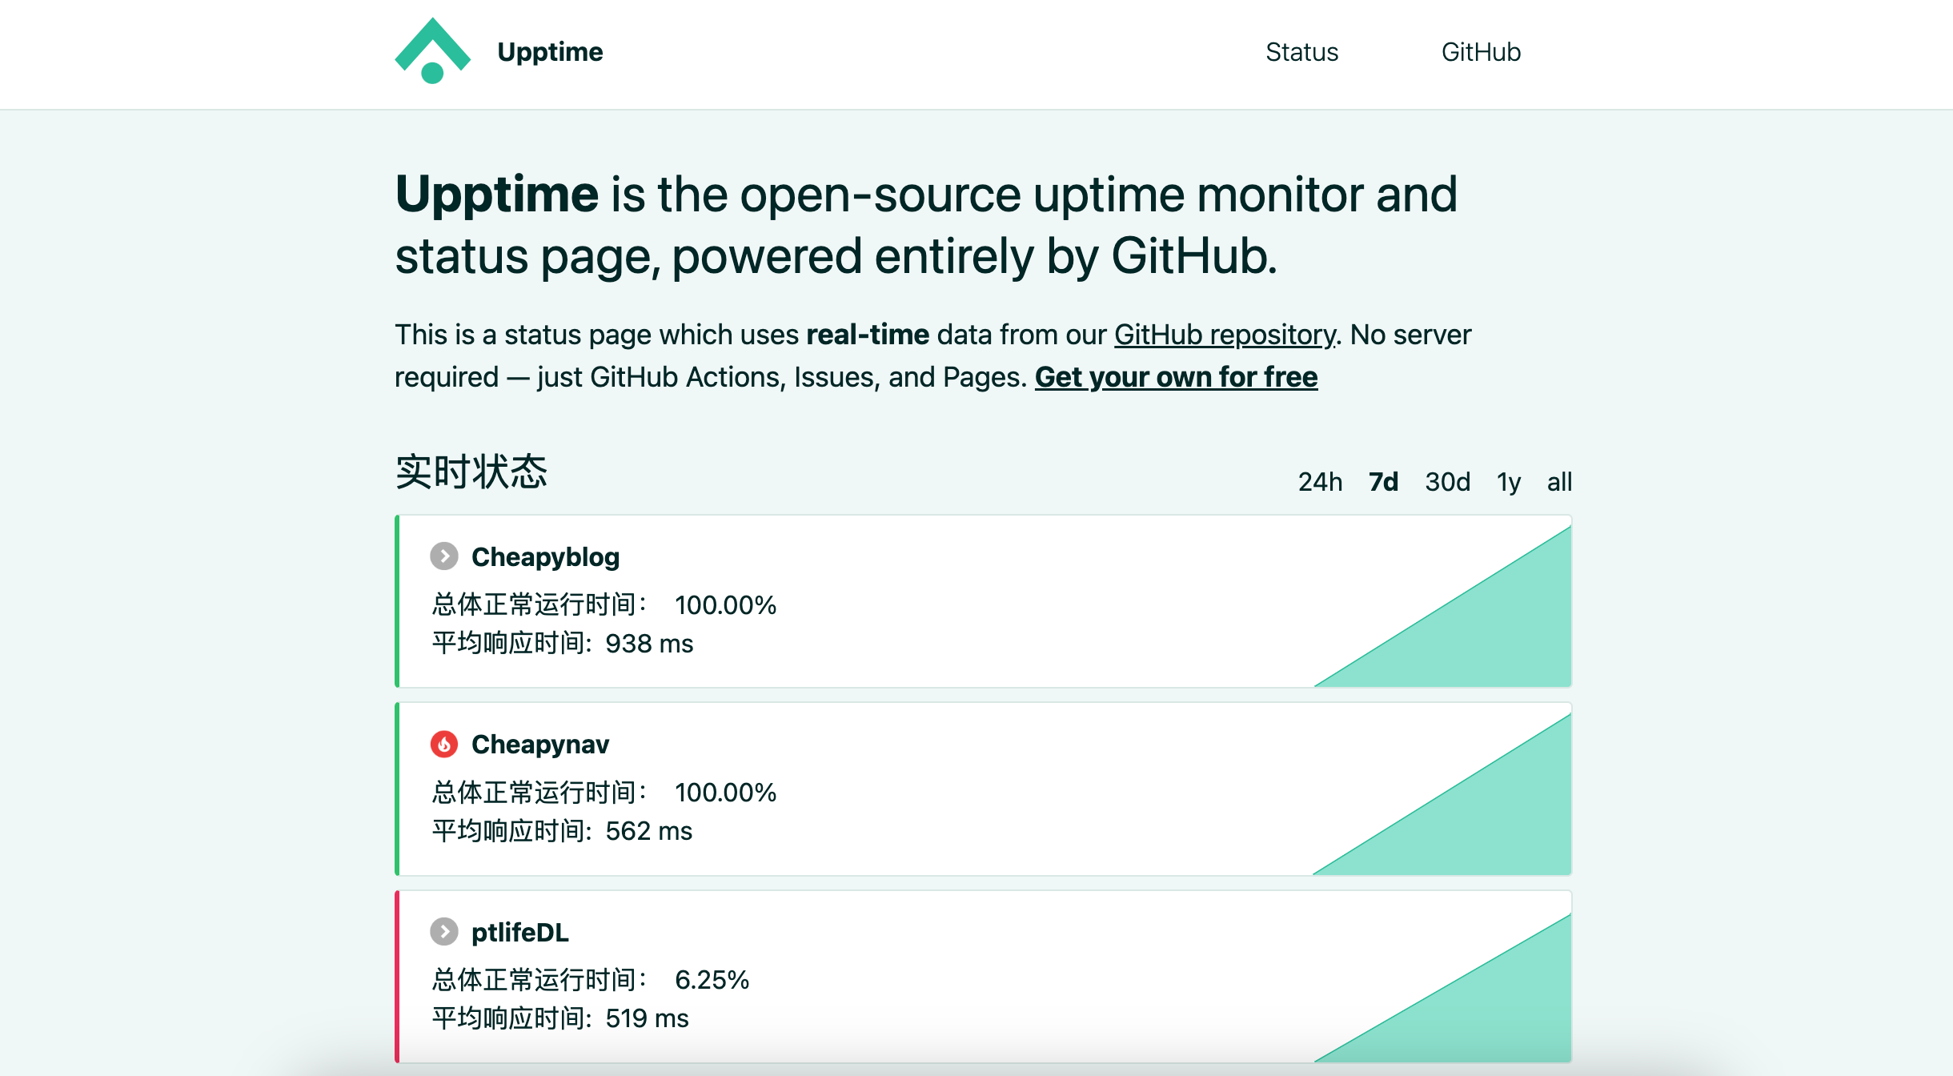Click the Cheapynav 100.00% uptime value
Screen dimensions: 1953x1076
pyautogui.click(x=725, y=793)
